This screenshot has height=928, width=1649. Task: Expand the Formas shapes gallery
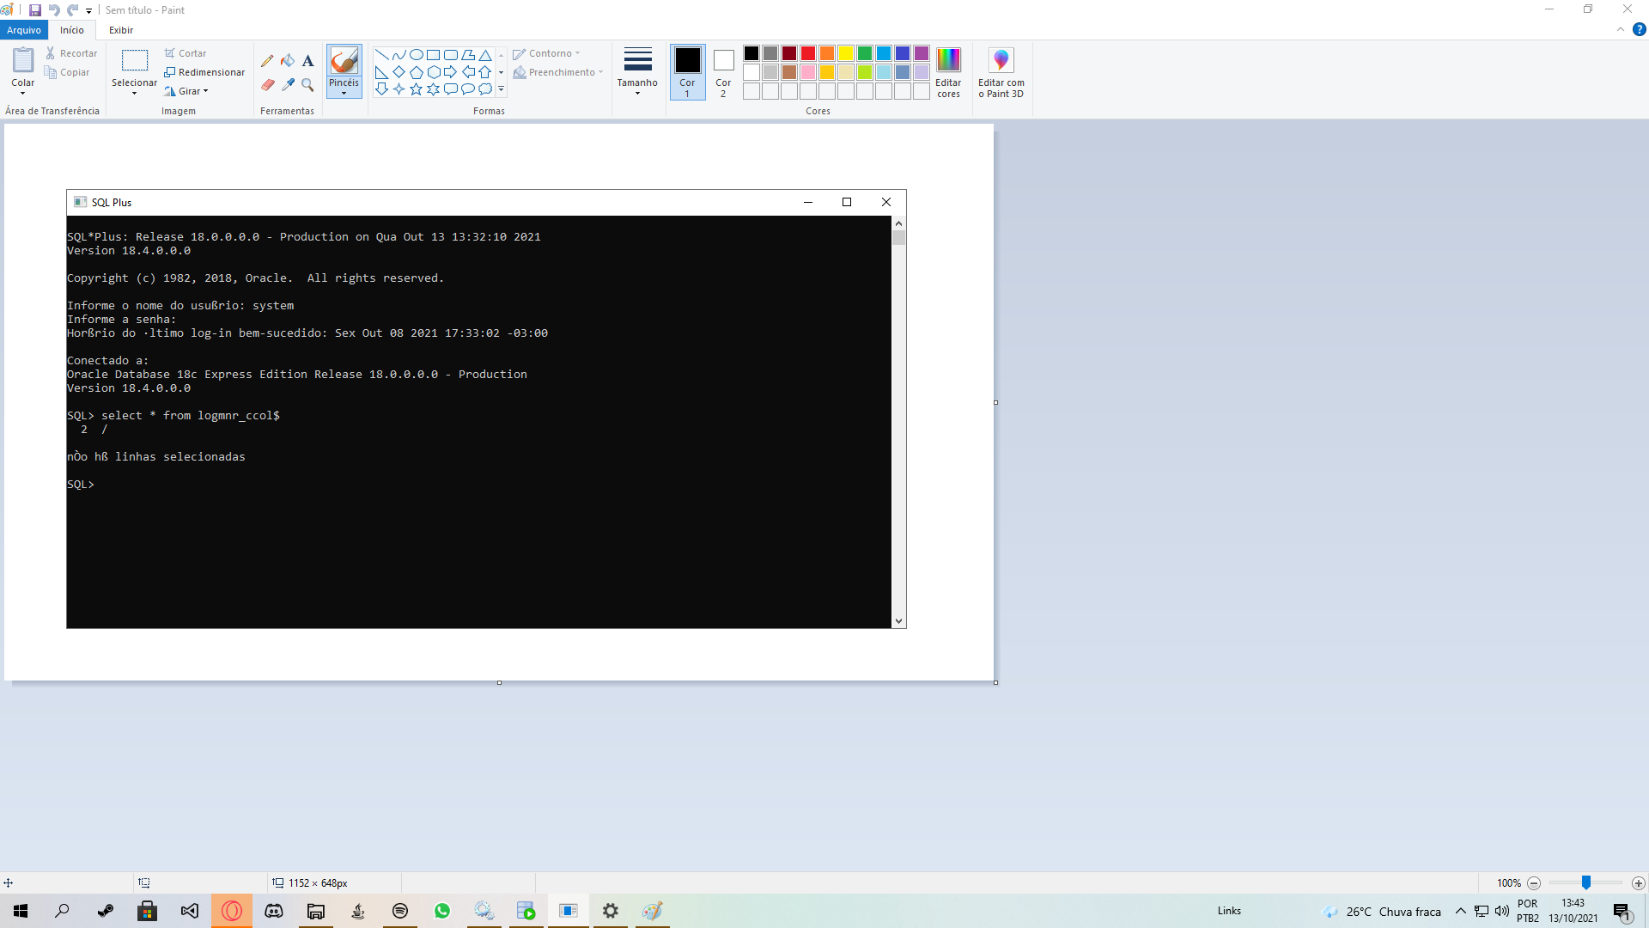click(x=502, y=89)
